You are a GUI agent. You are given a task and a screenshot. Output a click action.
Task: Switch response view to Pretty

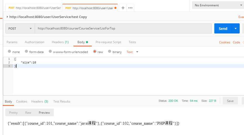13,112
